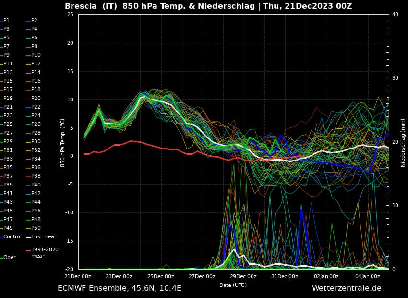408x298 pixels.
Task: Select the P2 legend label
Action: [x=34, y=21]
